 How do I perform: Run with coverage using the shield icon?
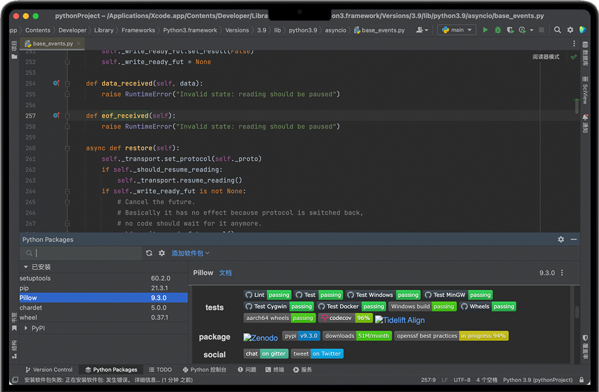[x=510, y=30]
